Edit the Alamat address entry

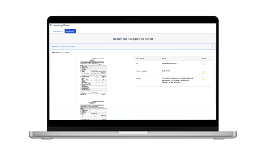pyautogui.click(x=203, y=79)
